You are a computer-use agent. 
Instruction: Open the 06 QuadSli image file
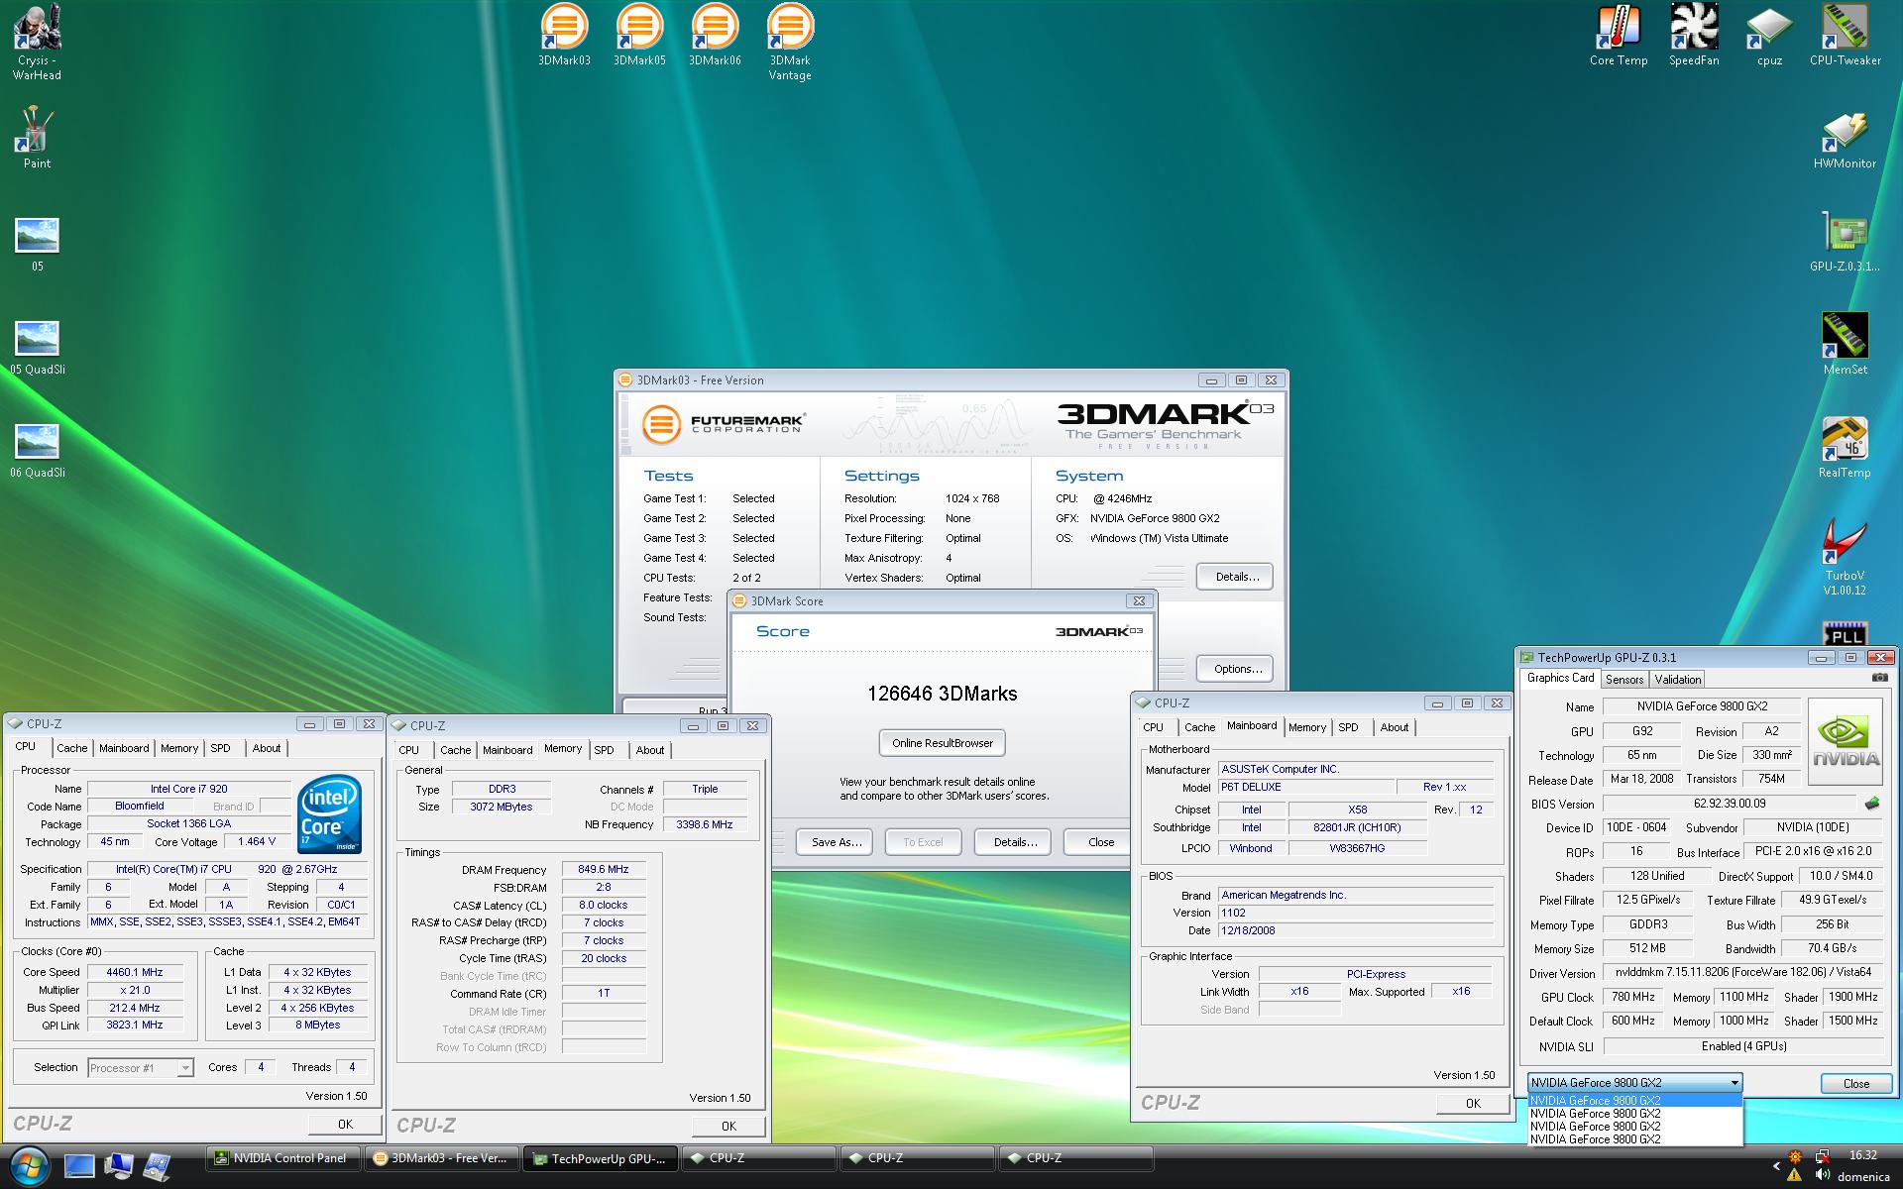[x=38, y=450]
